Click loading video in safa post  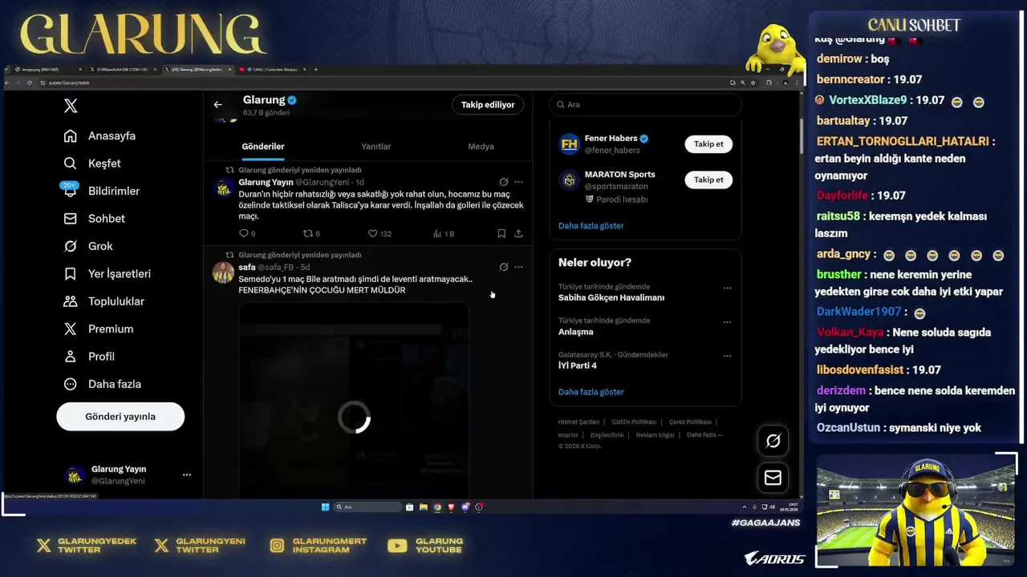[x=354, y=401]
